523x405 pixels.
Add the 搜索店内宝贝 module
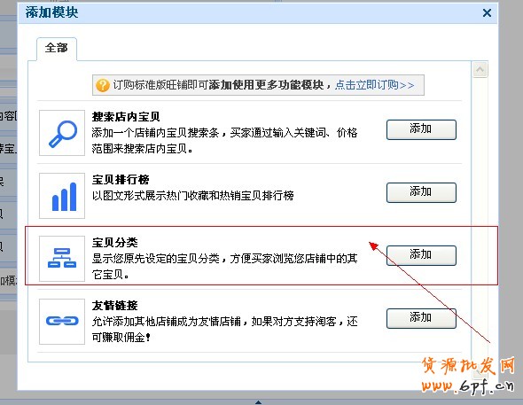[421, 129]
